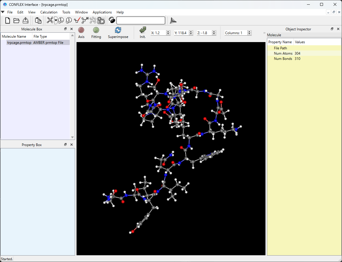Open a file with the folder icon
The width and height of the screenshot is (342, 262).
[16, 20]
